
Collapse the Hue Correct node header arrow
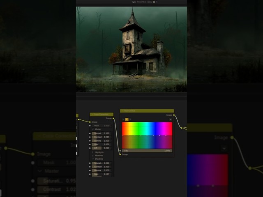pos(122,111)
